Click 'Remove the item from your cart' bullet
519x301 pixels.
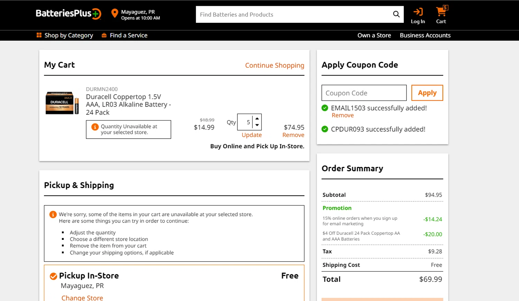[108, 246]
